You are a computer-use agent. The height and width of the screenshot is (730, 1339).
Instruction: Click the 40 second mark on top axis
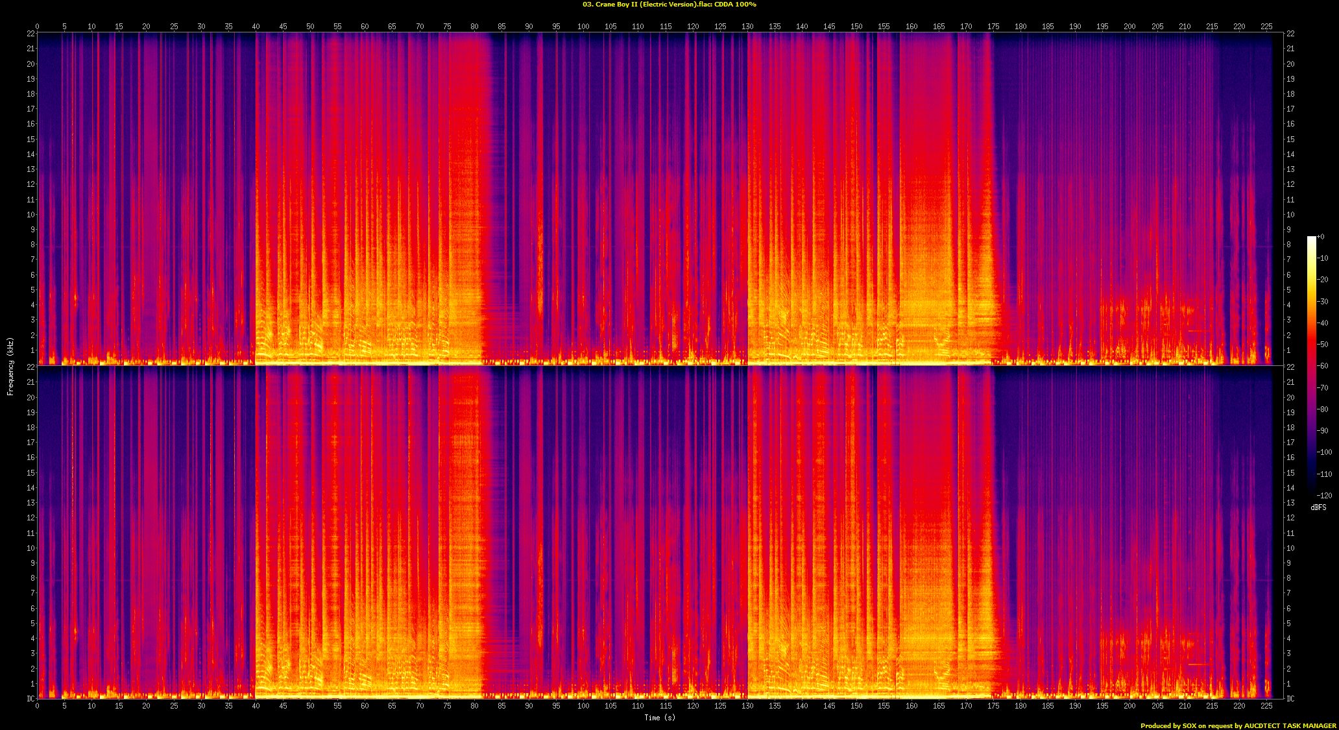coord(256,27)
